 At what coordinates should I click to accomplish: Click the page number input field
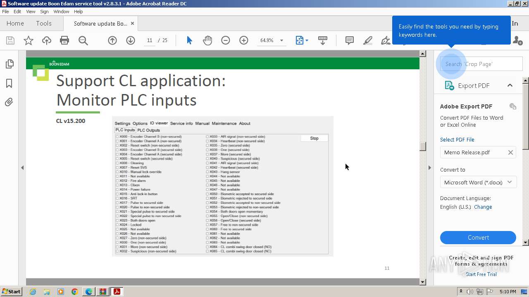point(150,40)
